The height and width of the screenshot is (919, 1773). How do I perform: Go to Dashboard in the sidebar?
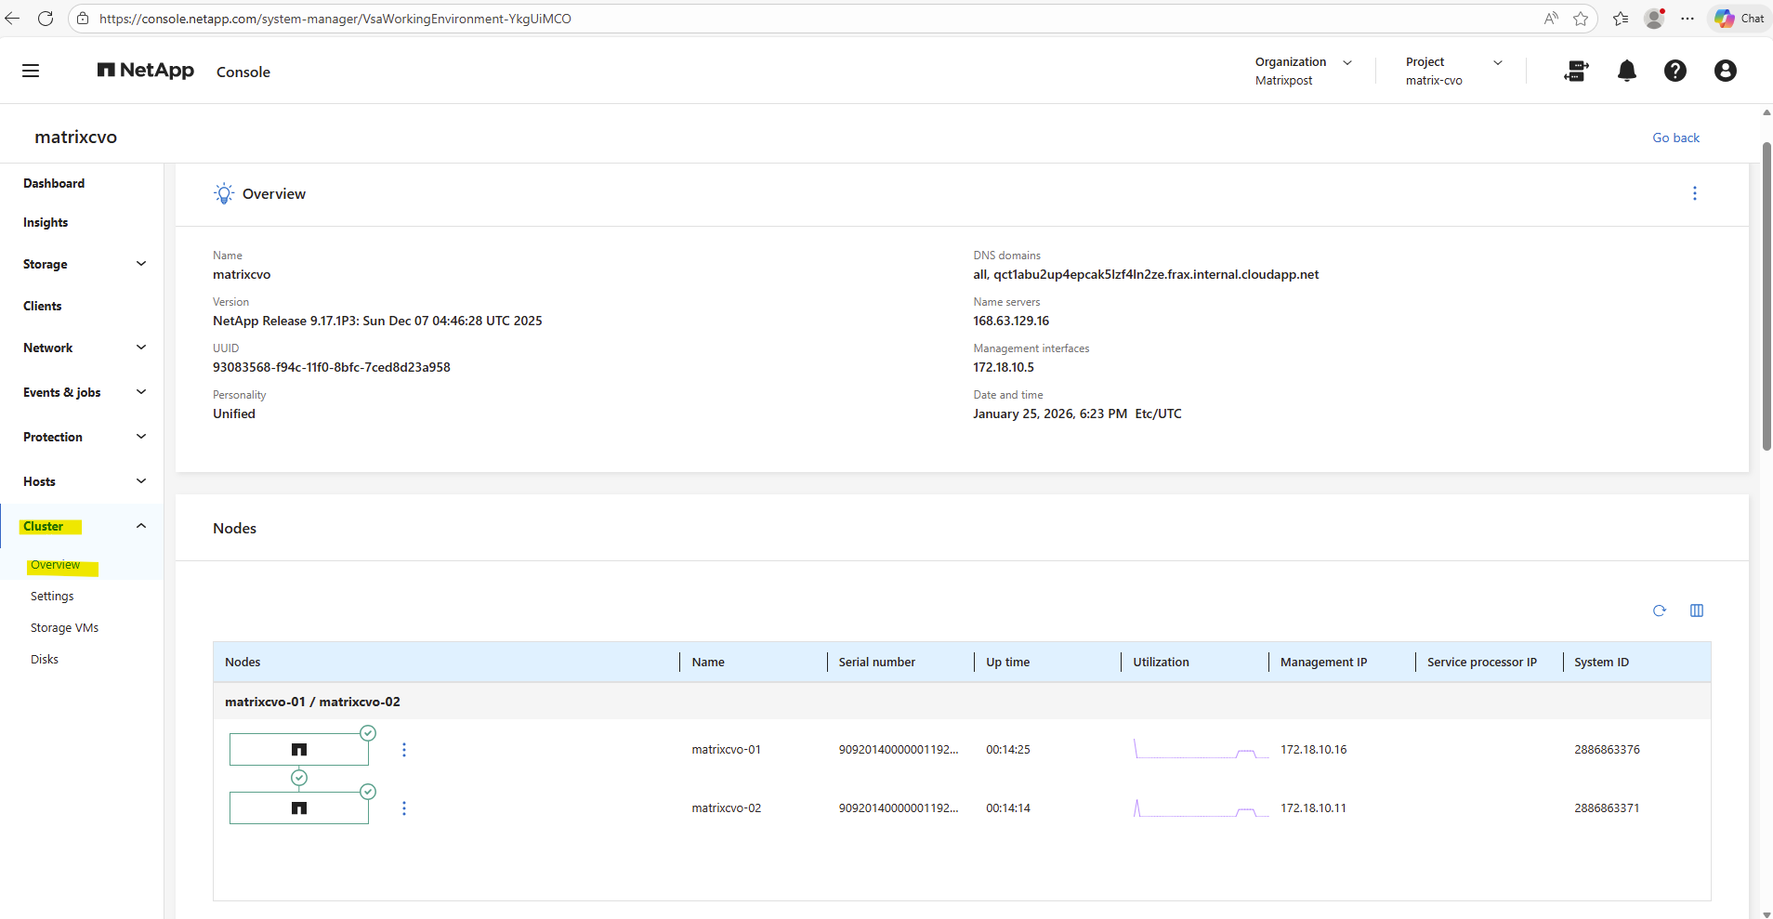[54, 183]
